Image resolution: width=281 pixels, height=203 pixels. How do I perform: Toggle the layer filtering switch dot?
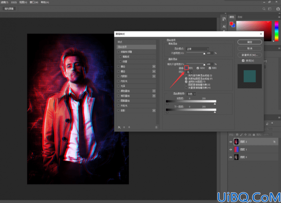[x=272, y=123]
